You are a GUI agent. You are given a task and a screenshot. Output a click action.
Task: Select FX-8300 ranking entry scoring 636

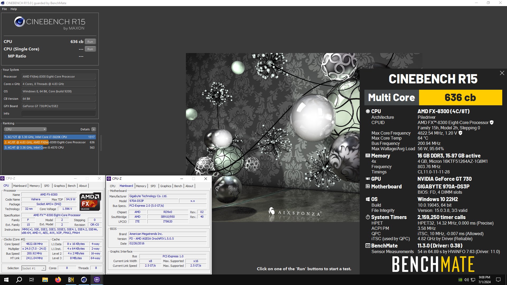[50, 142]
